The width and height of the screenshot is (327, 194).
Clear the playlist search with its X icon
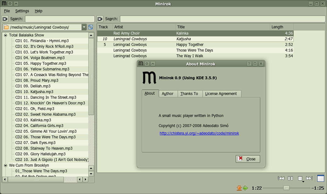tap(100, 19)
